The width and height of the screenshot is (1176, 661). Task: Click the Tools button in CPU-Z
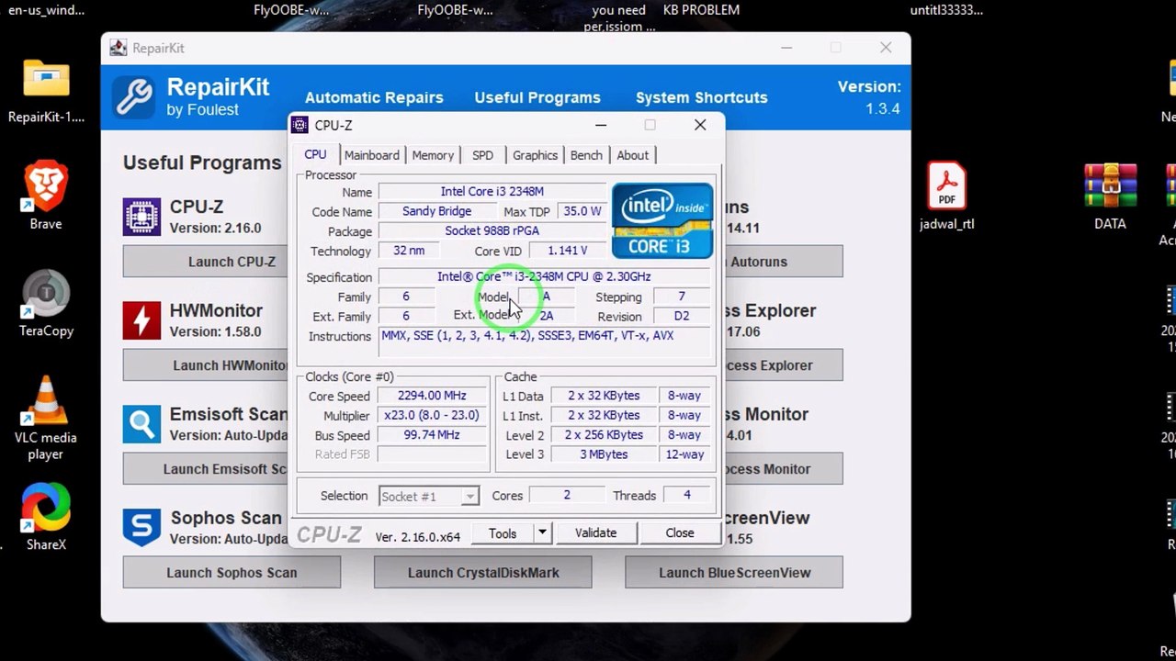pos(503,532)
